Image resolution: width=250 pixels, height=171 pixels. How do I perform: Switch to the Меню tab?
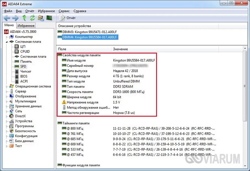coord(9,25)
